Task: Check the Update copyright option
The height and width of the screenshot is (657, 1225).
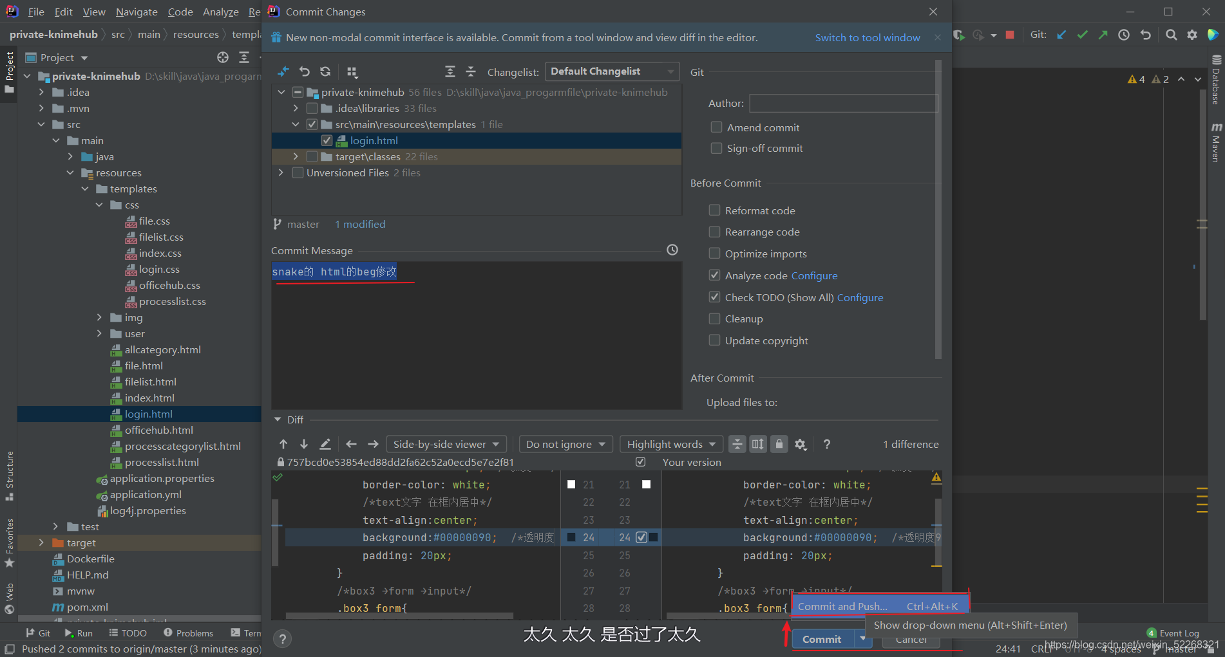Action: (714, 340)
